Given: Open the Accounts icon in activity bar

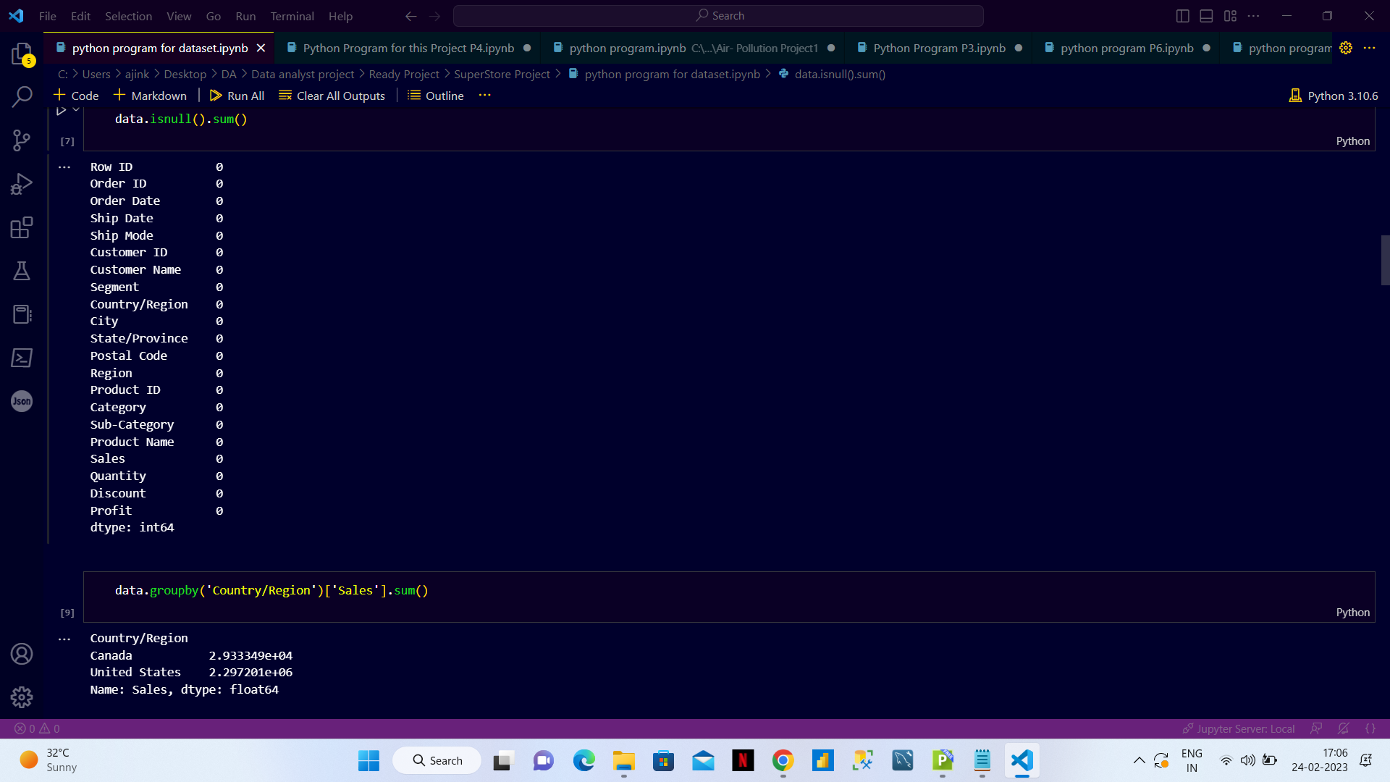Looking at the screenshot, I should 22,654.
